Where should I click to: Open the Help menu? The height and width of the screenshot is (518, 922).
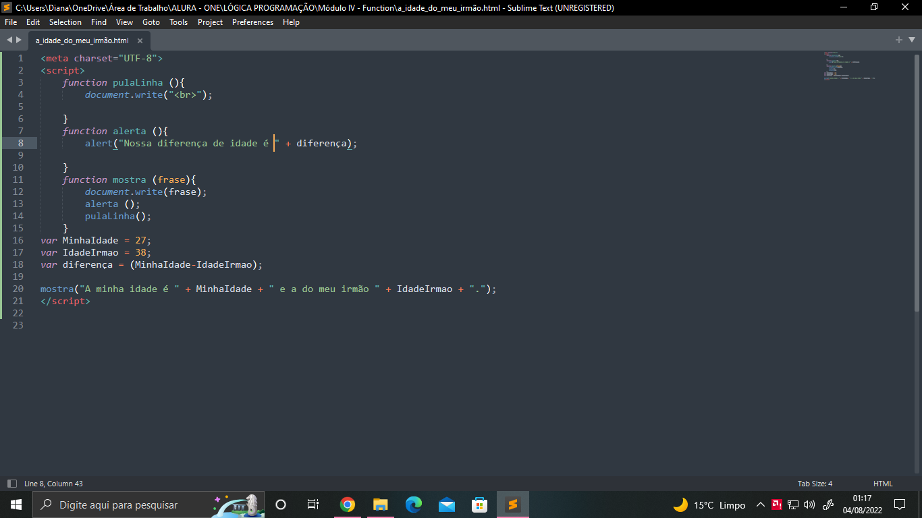[291, 22]
